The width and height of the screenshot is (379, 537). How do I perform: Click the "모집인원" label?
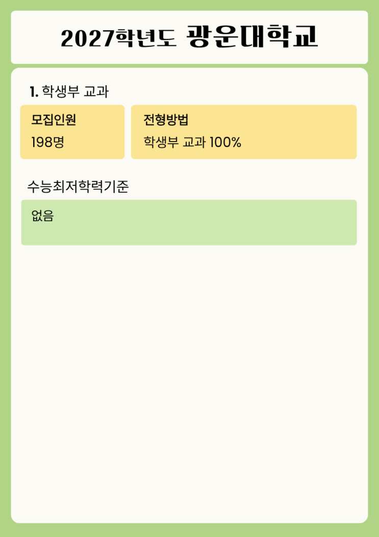click(54, 120)
